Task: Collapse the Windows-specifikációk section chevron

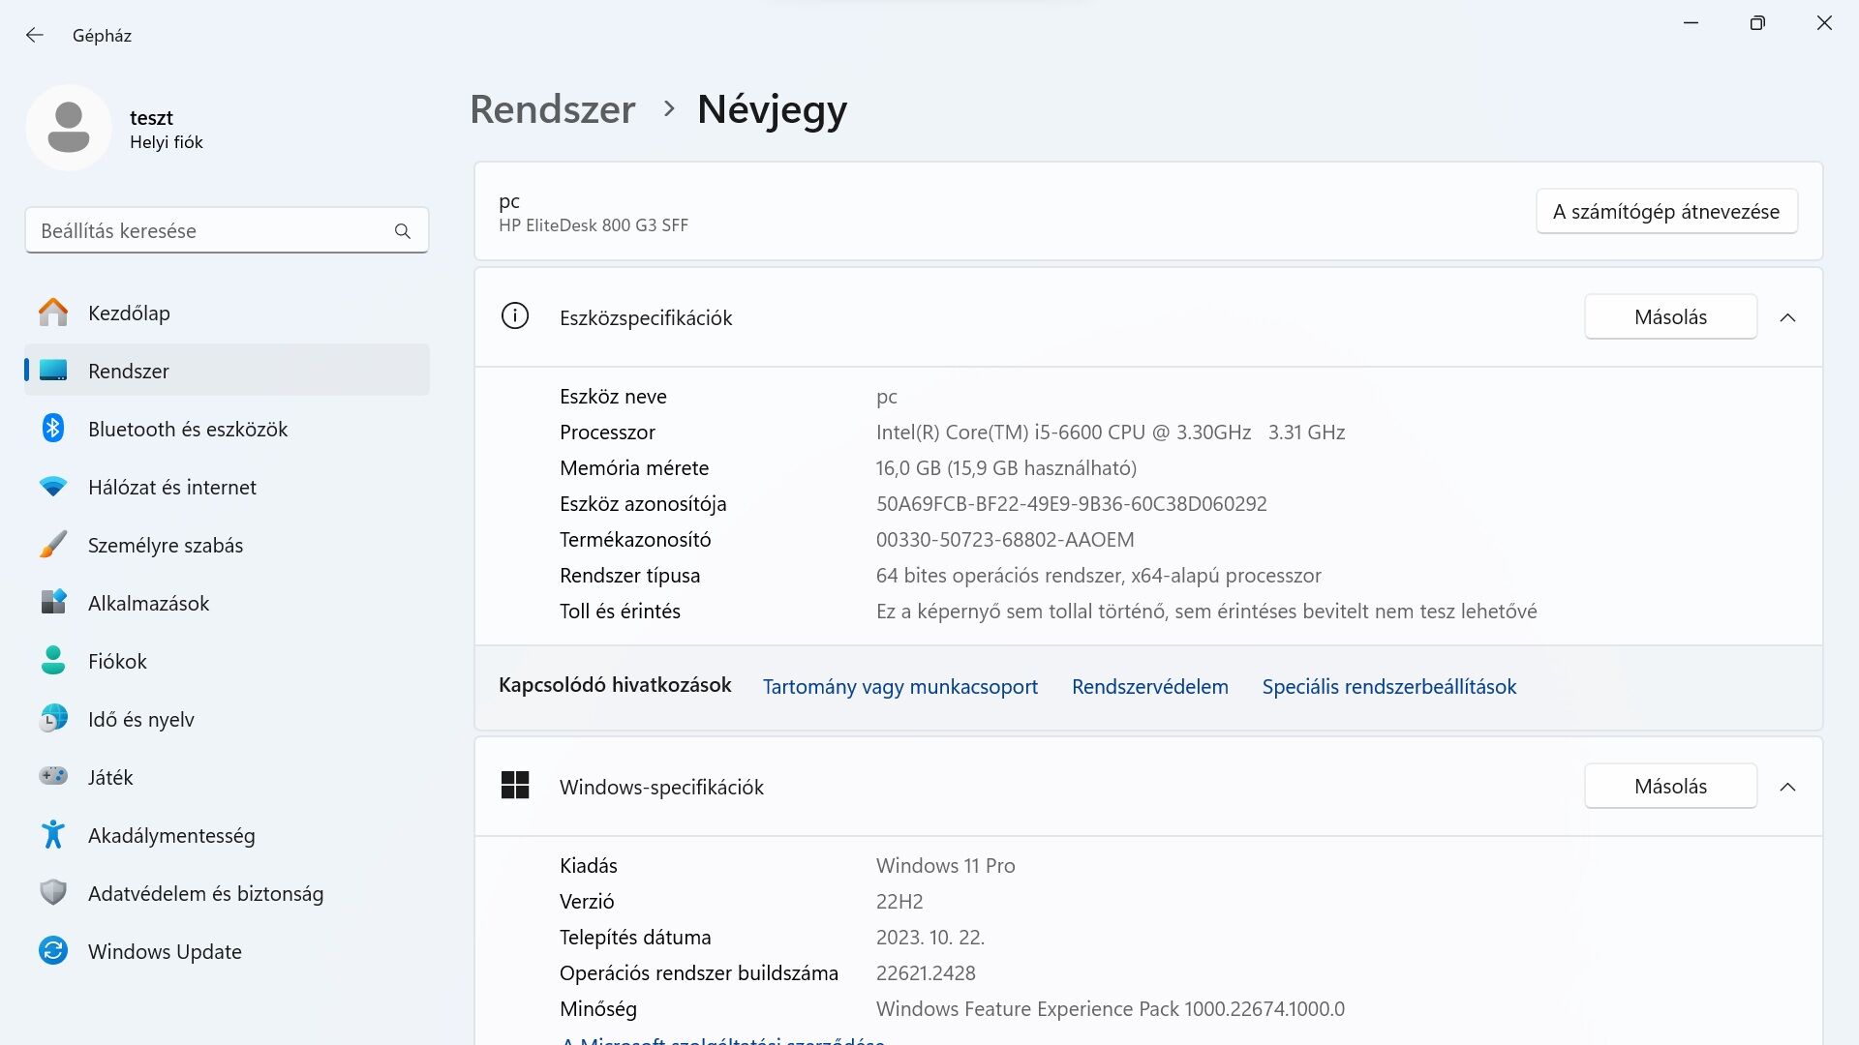Action: [1788, 787]
